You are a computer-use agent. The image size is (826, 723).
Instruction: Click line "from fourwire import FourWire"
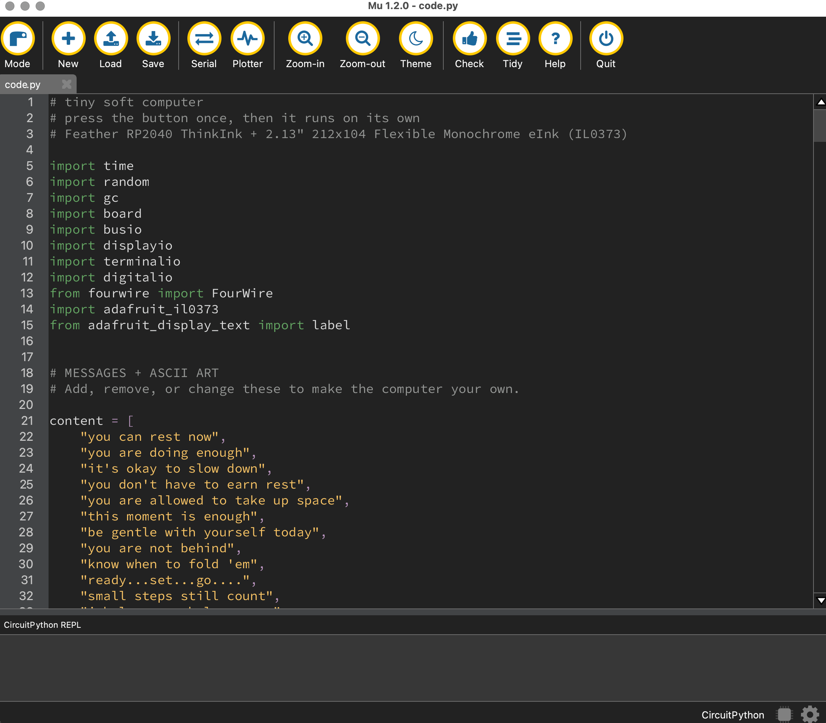coord(161,293)
